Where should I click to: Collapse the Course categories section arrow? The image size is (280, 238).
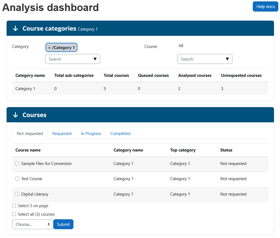[x=15, y=28]
